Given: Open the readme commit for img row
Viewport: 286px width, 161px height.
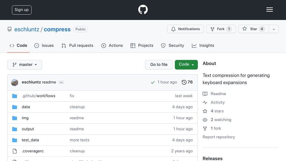Looking at the screenshot, I should [x=77, y=118].
